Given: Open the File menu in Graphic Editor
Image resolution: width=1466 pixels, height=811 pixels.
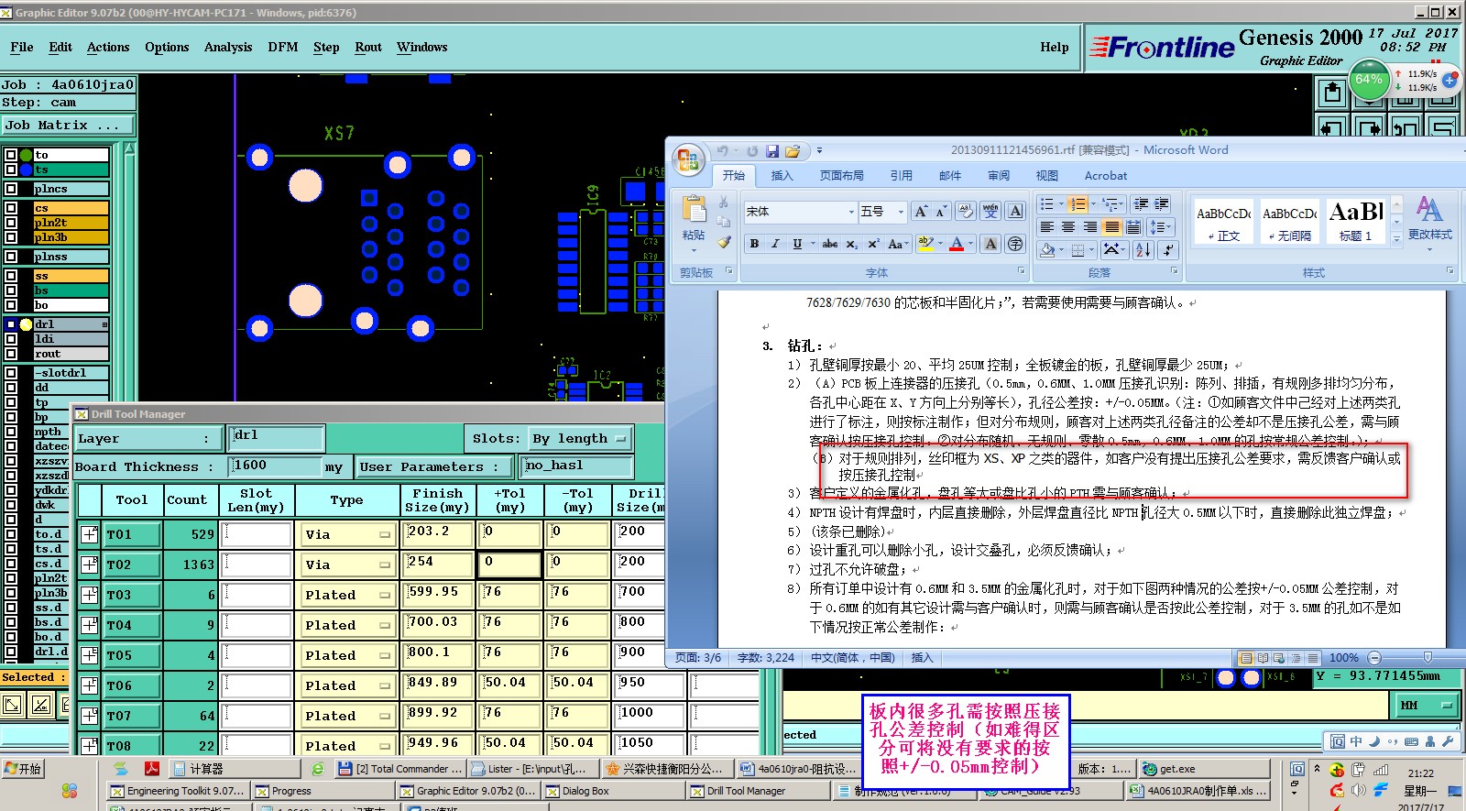Looking at the screenshot, I should pyautogui.click(x=22, y=47).
